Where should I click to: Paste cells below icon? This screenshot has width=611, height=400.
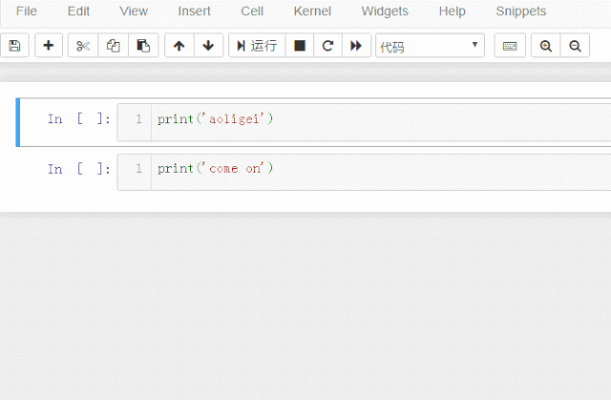(143, 46)
